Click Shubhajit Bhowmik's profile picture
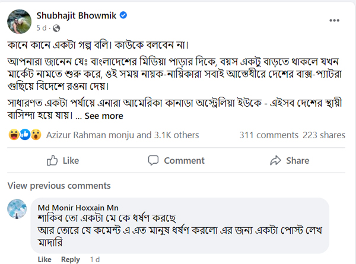356x264 pixels. pos(19,20)
